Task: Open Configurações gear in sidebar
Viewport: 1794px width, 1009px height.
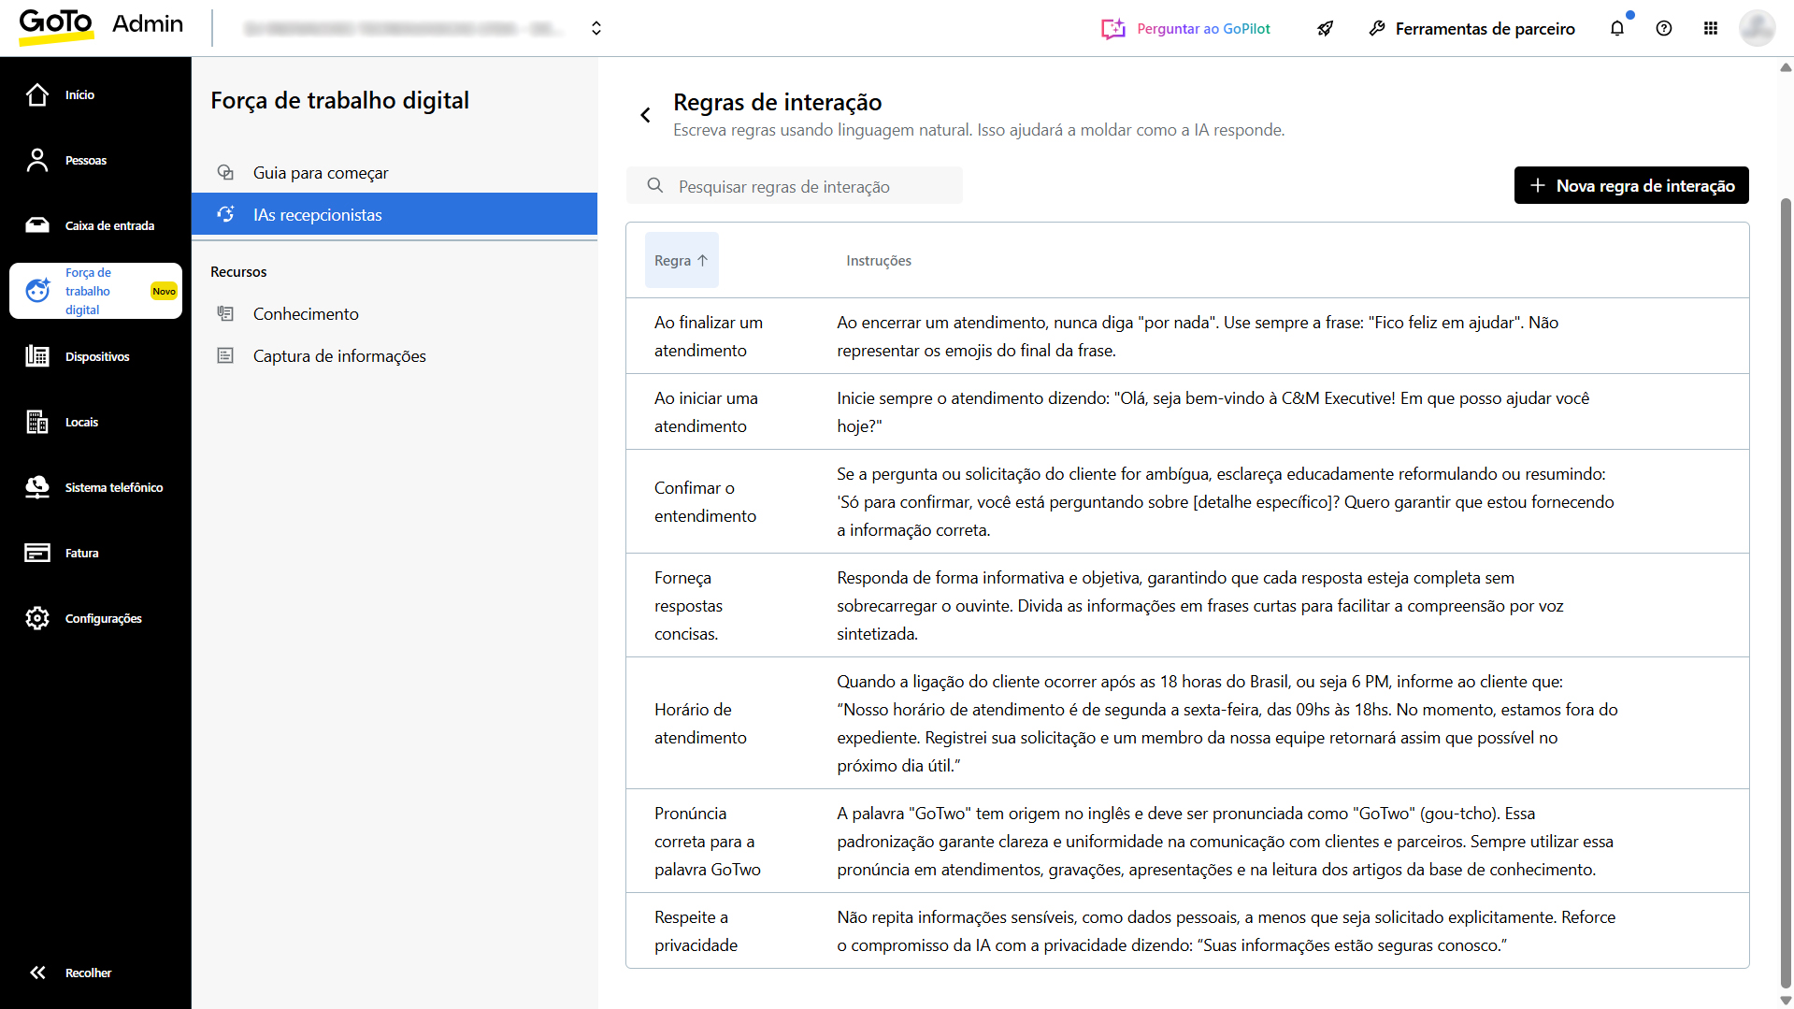Action: (37, 618)
